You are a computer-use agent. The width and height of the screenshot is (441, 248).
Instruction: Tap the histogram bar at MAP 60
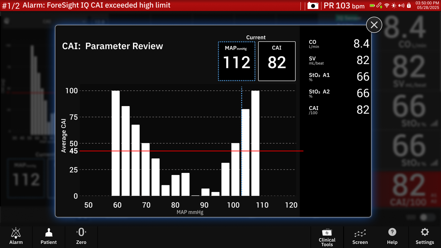point(116,143)
